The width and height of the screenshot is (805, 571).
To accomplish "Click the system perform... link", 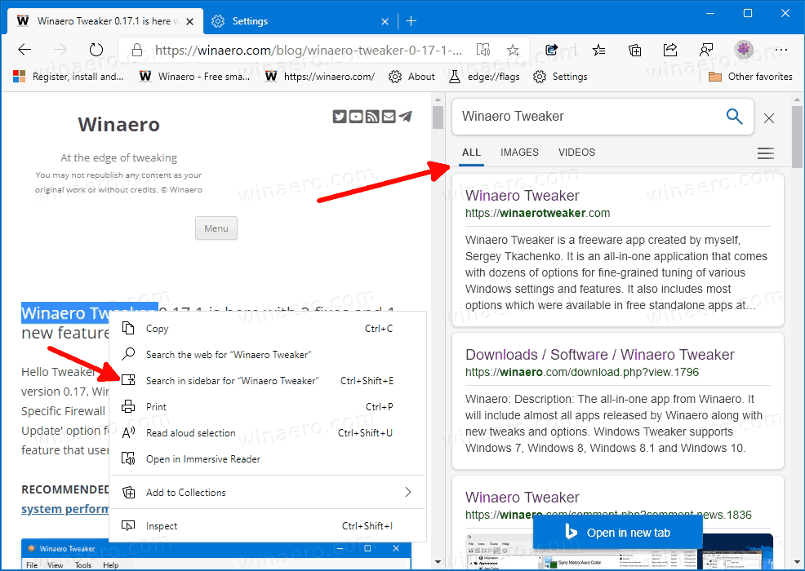I will click(64, 509).
